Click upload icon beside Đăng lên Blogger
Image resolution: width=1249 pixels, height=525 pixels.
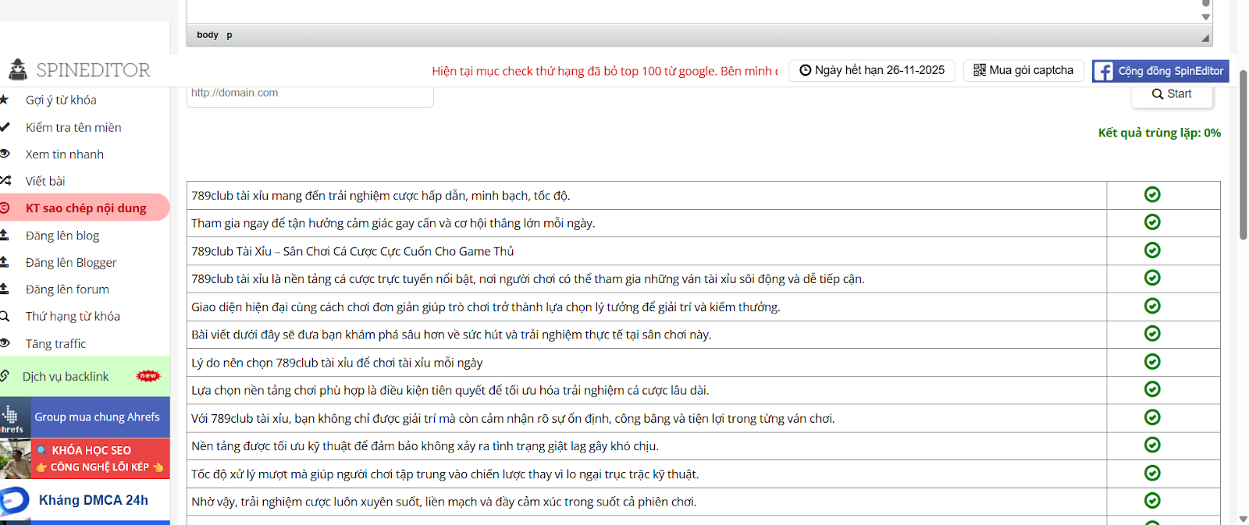point(5,262)
